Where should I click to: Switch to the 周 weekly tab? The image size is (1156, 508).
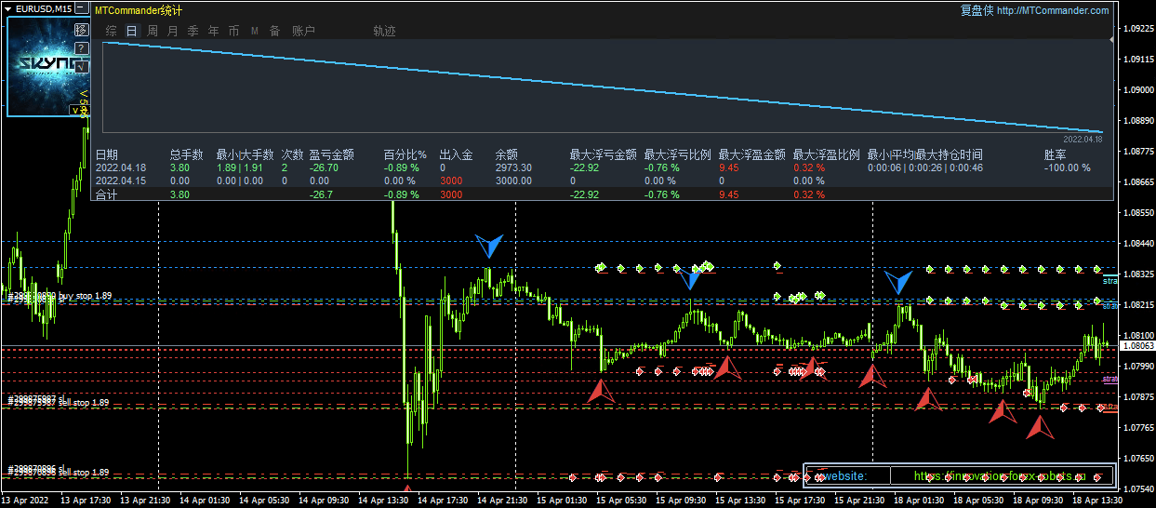click(x=153, y=31)
